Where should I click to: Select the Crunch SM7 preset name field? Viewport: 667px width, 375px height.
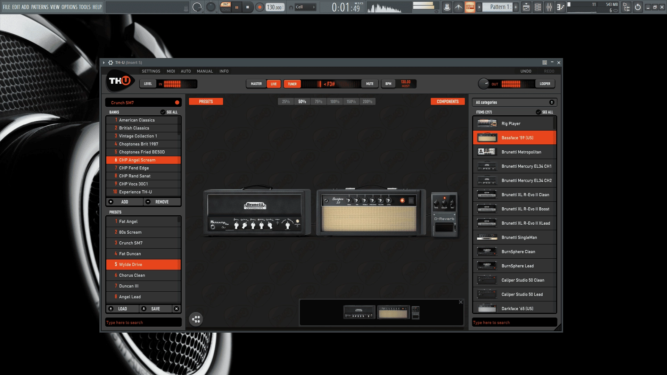point(143,102)
